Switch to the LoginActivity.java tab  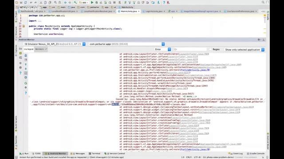tap(154, 11)
